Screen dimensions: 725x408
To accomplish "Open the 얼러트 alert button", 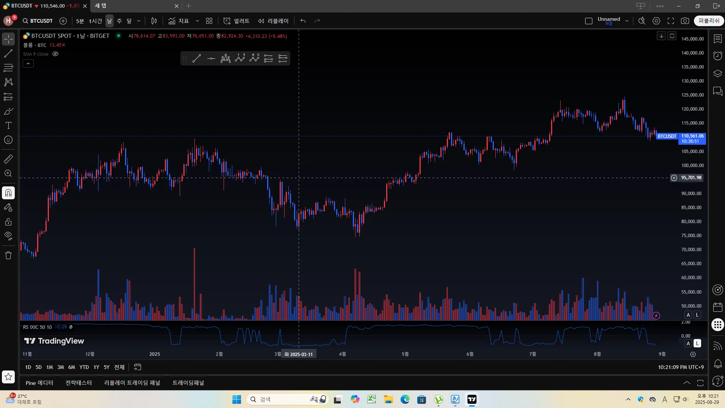I will click(236, 21).
